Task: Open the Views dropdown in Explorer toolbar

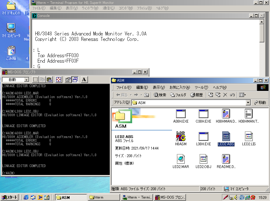Action: [x=242, y=95]
